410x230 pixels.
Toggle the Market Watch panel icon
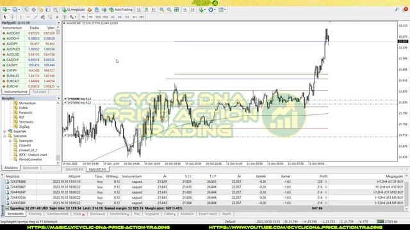pyautogui.click(x=26, y=10)
